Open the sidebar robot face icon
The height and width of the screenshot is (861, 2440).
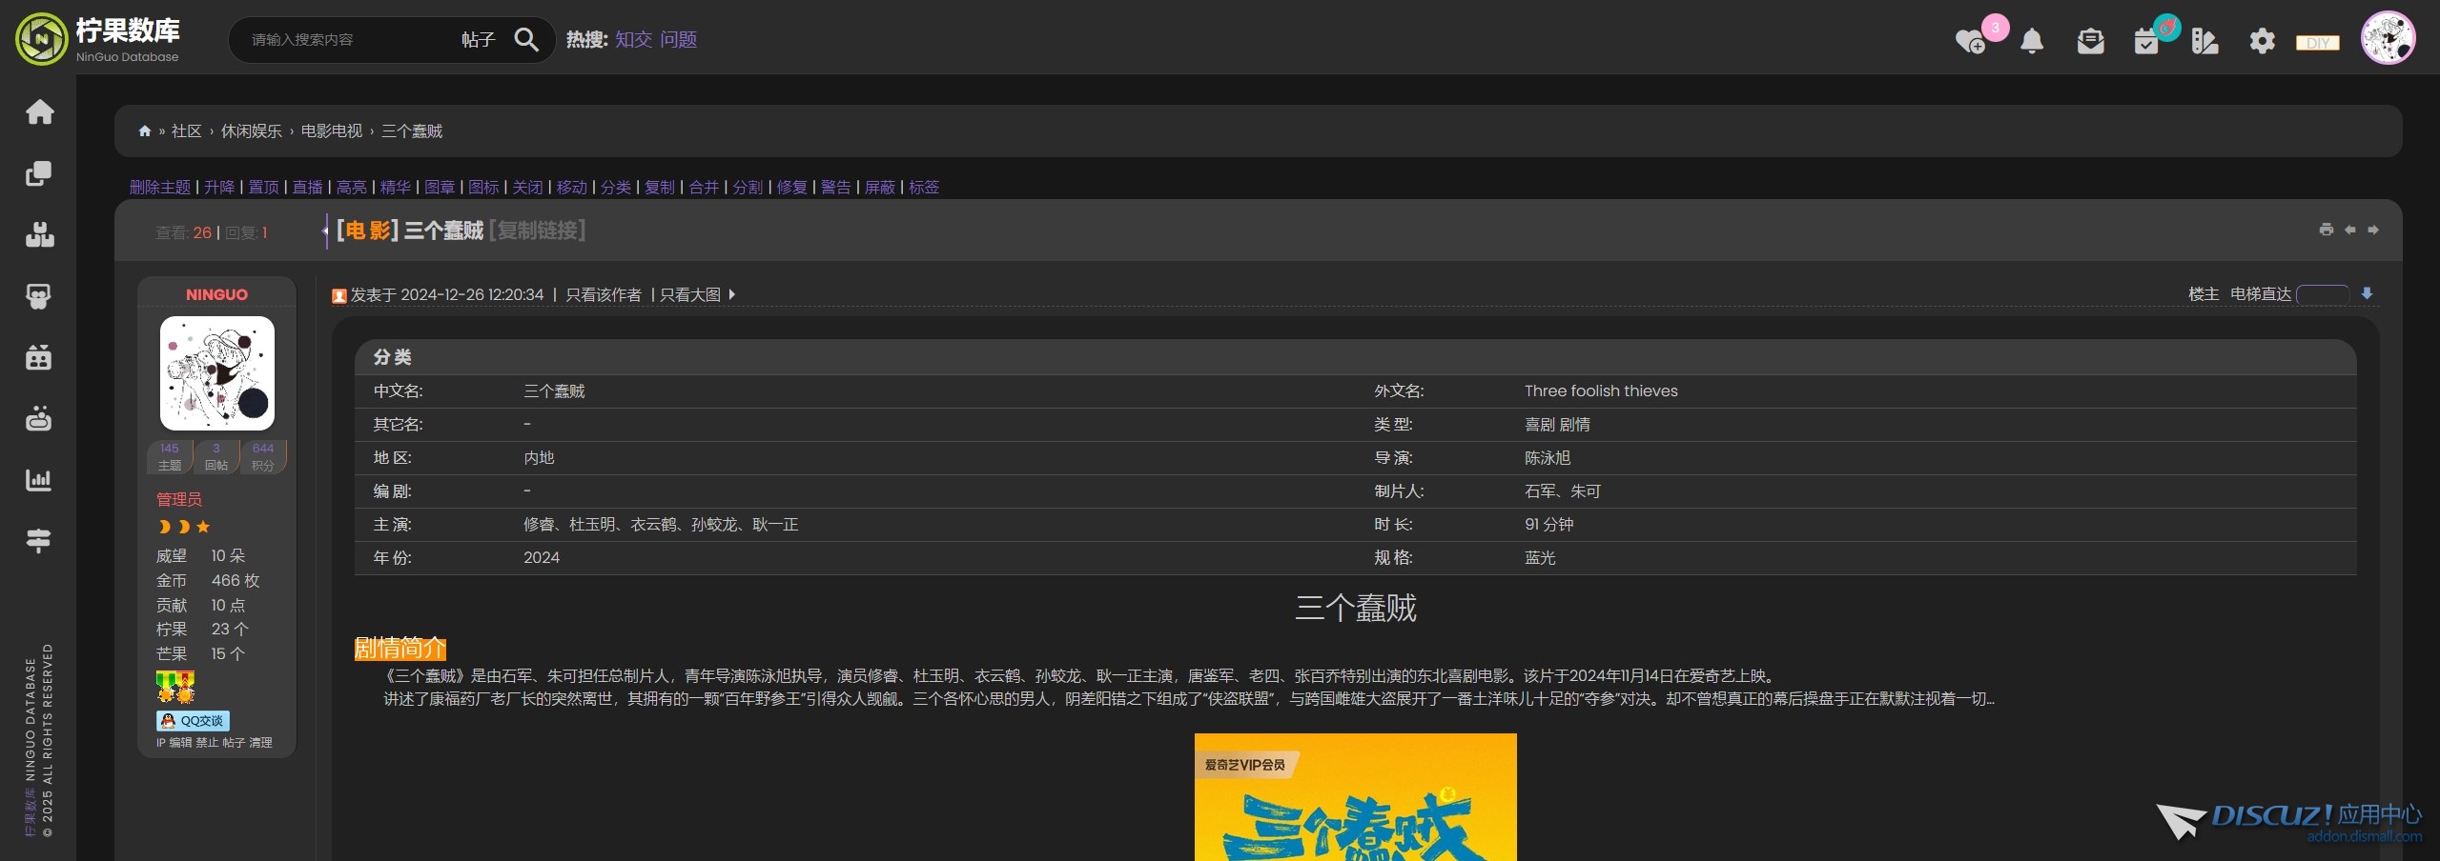click(39, 418)
